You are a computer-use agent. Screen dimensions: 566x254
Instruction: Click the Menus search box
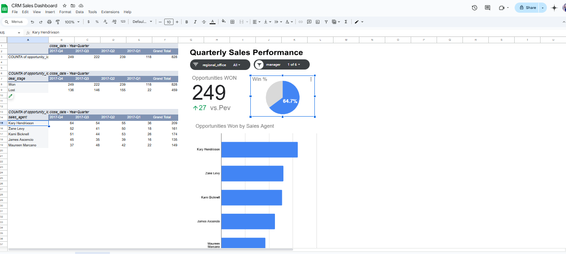pyautogui.click(x=14, y=22)
